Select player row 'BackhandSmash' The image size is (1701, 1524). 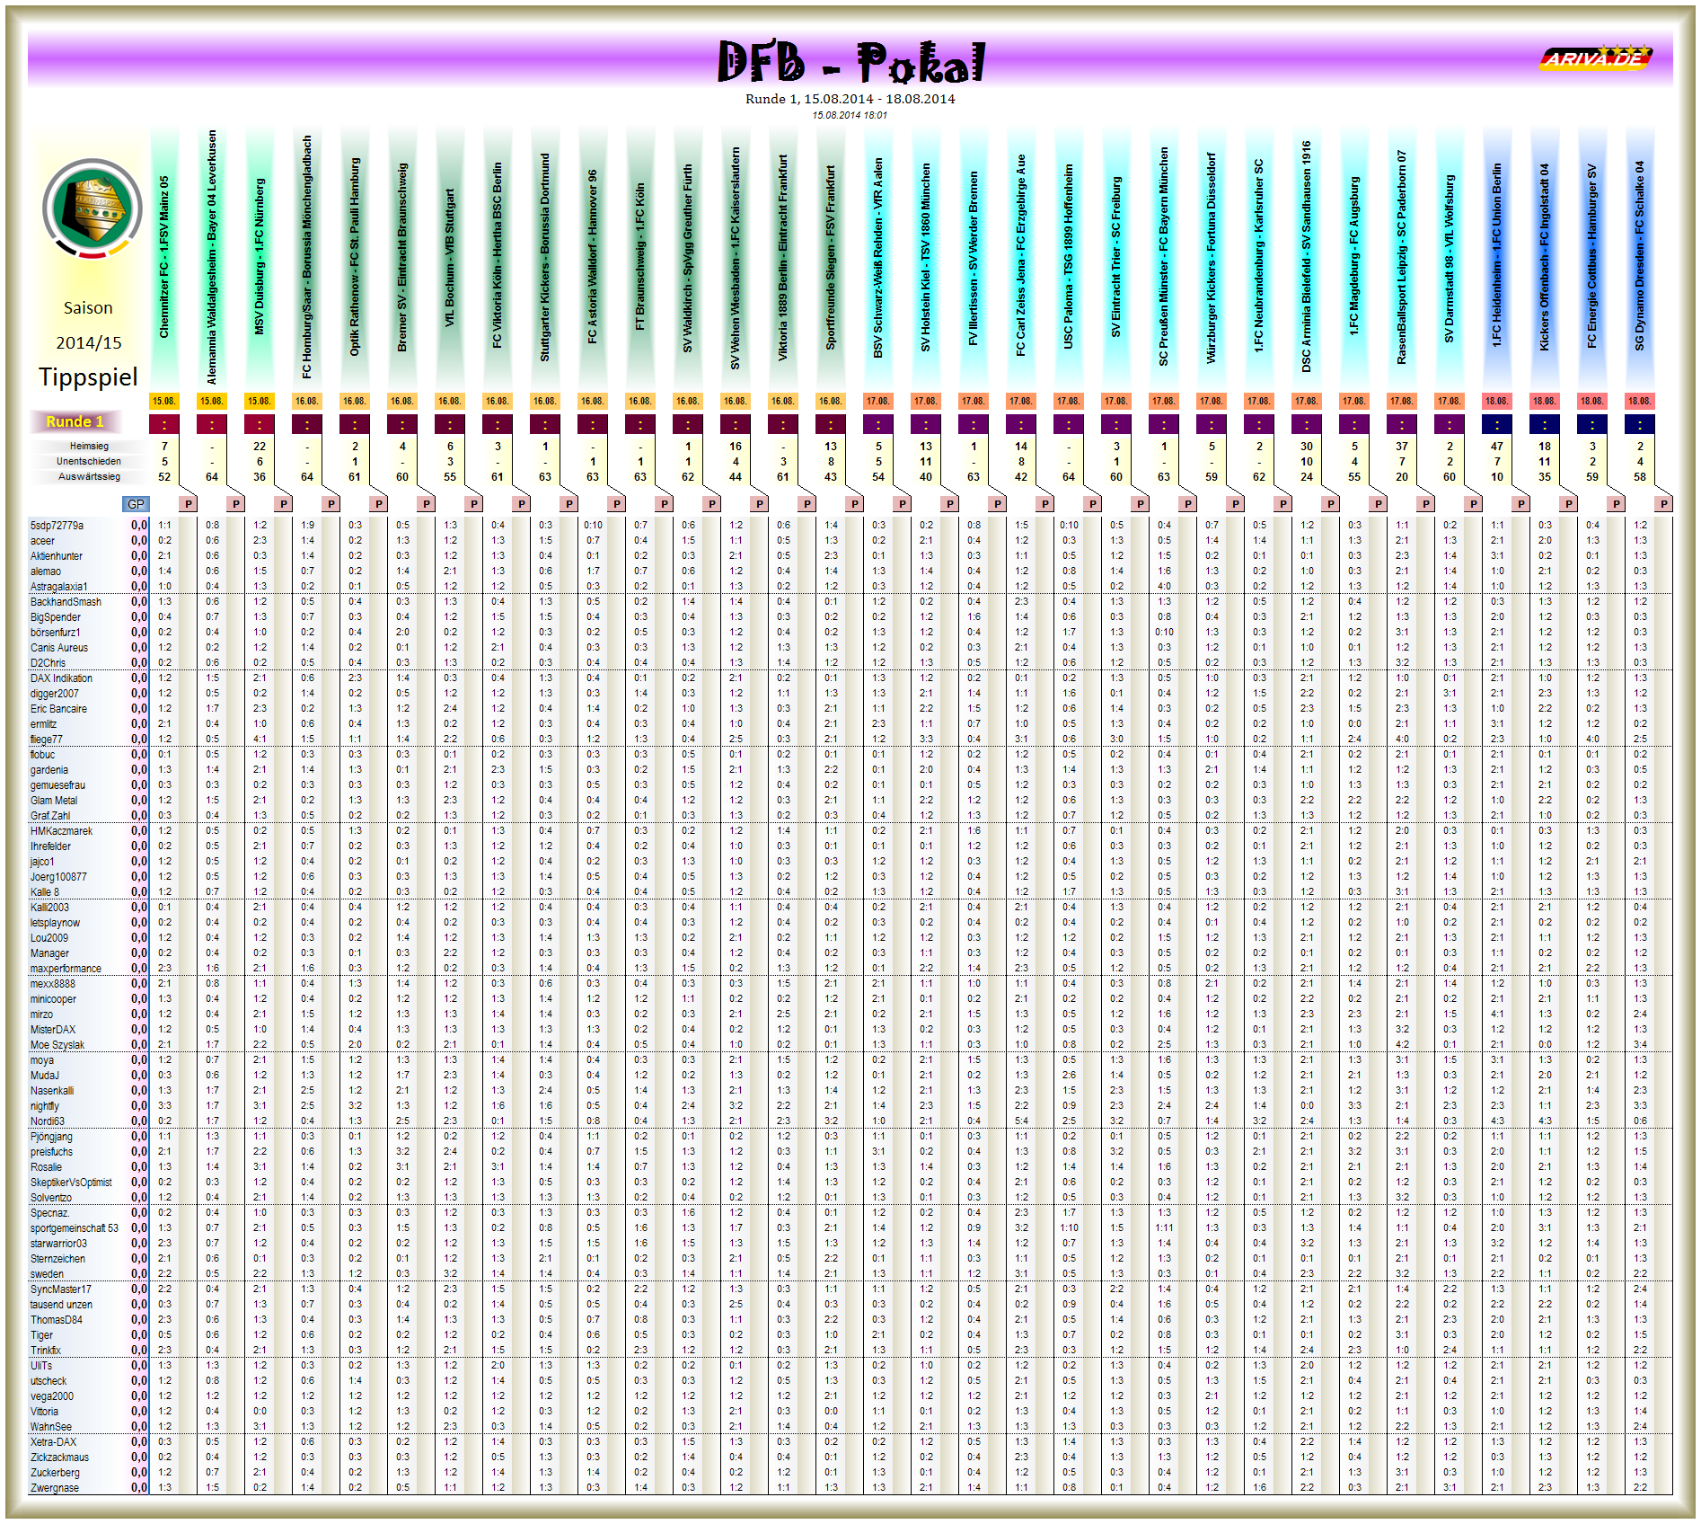[x=850, y=601]
